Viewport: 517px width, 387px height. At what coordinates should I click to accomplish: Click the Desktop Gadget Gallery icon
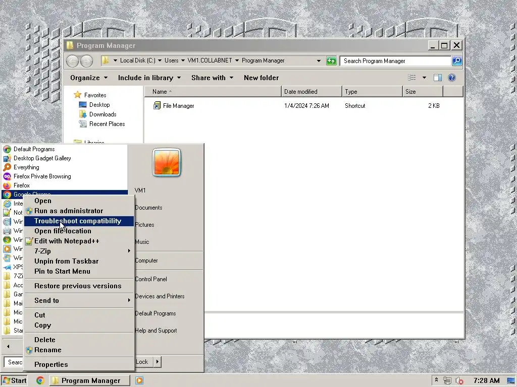(7, 158)
